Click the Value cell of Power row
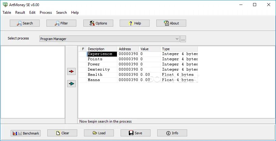 pyautogui.click(x=150, y=64)
